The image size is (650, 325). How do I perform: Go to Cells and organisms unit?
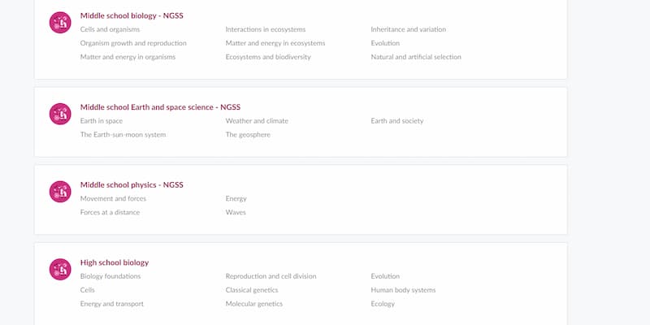(x=110, y=29)
